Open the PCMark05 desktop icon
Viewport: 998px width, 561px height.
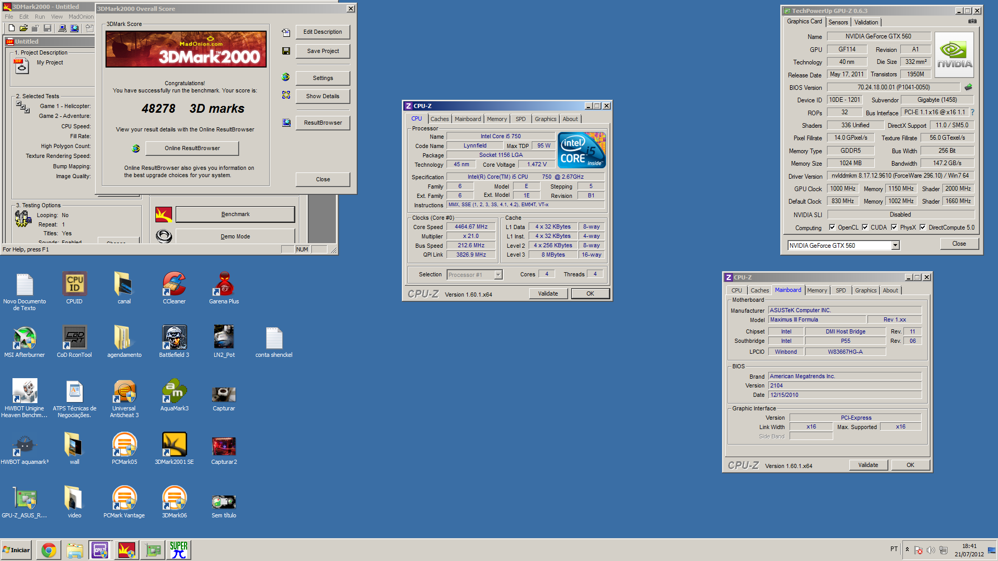point(124,449)
